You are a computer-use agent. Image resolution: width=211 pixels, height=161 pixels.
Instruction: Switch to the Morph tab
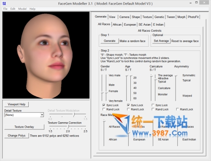point(181,17)
